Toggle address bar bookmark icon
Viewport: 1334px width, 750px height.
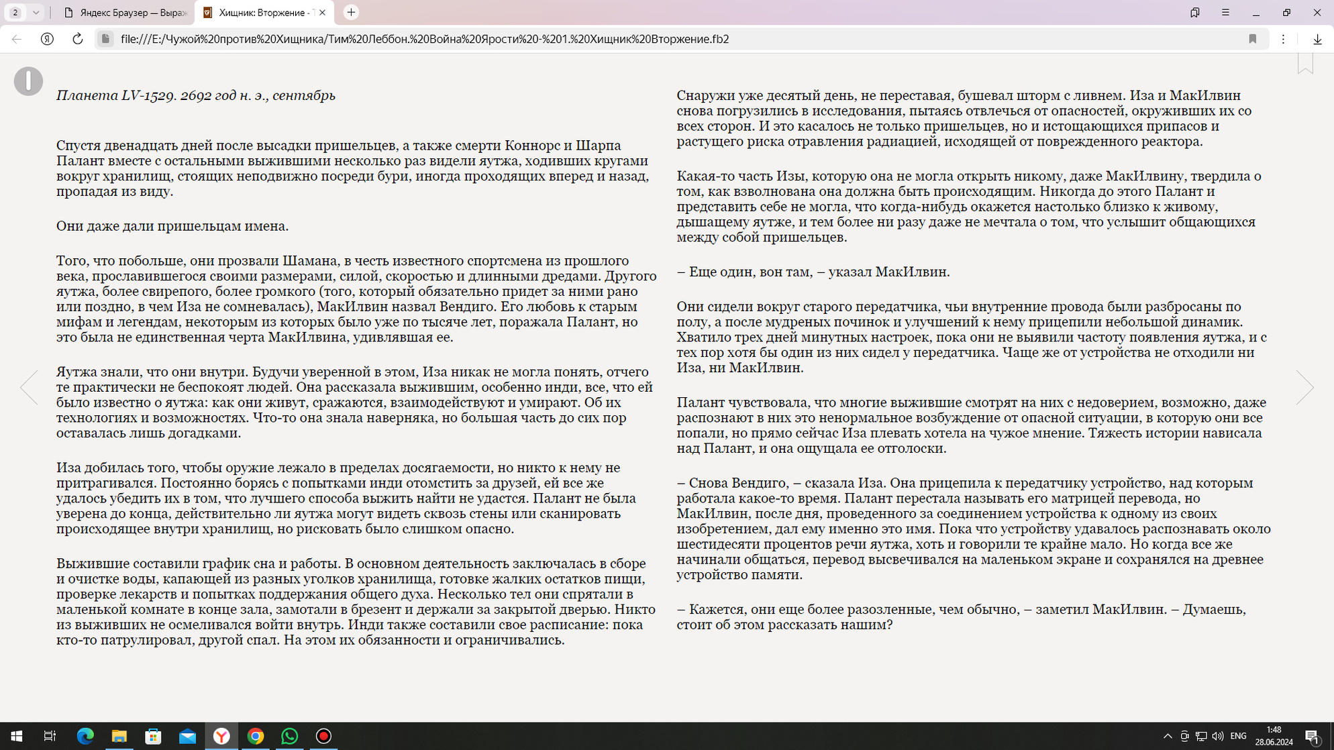pyautogui.click(x=1252, y=39)
